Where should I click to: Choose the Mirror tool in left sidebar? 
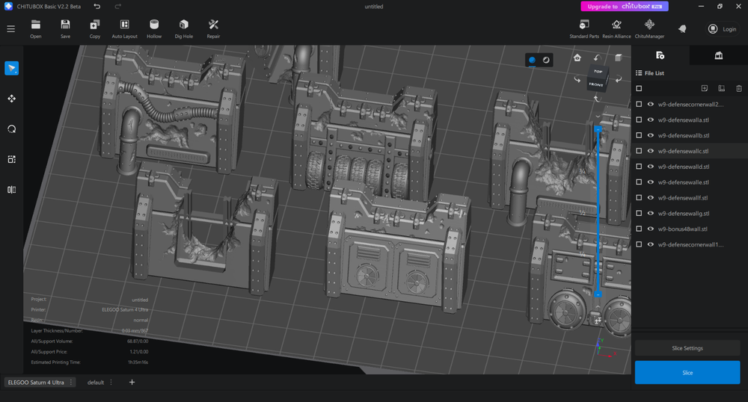(x=11, y=190)
